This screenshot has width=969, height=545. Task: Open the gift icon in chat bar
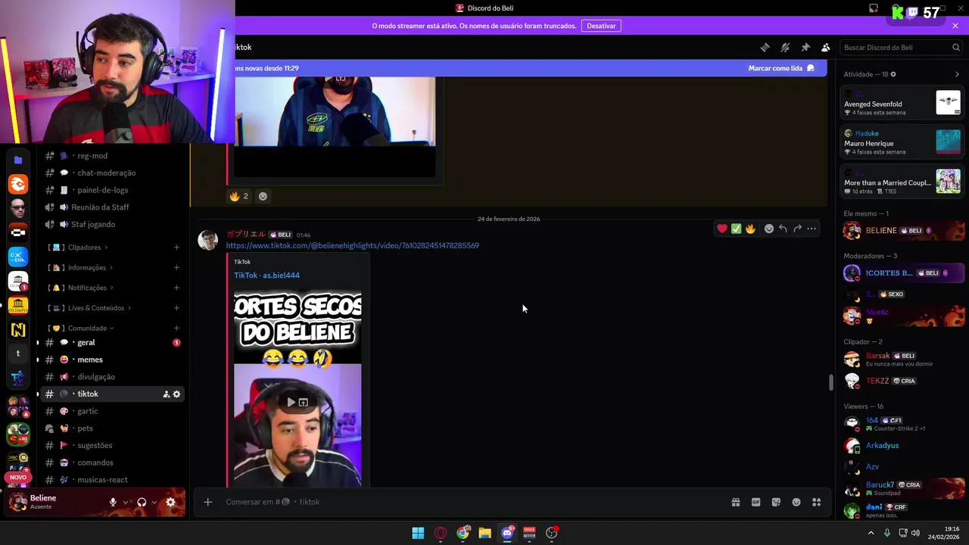(x=735, y=502)
